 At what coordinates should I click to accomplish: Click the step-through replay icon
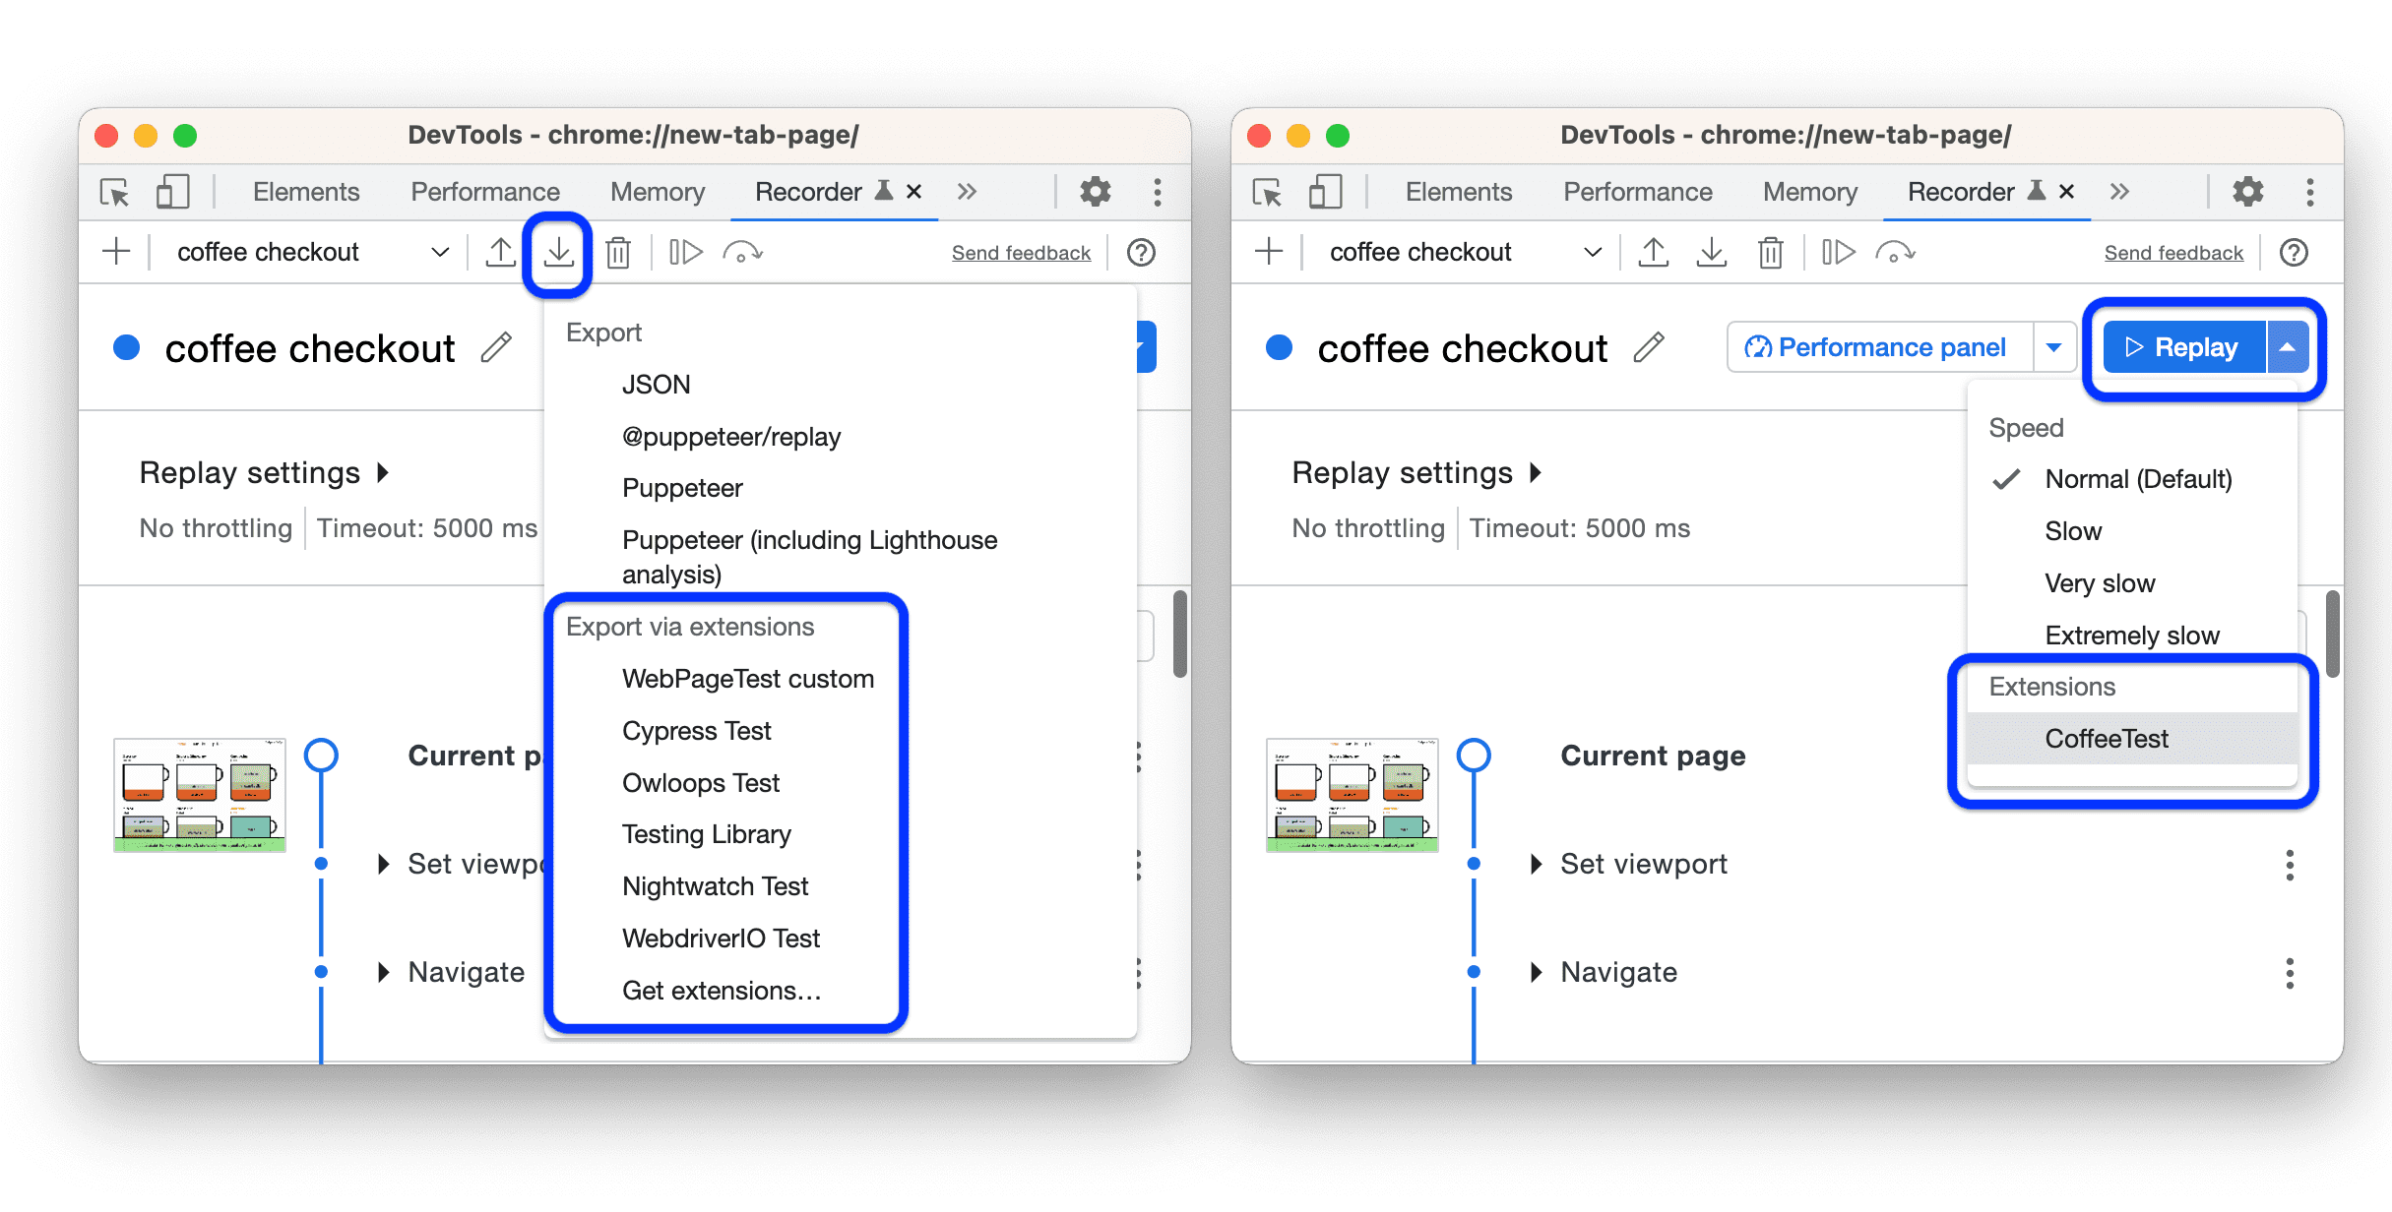tap(690, 252)
